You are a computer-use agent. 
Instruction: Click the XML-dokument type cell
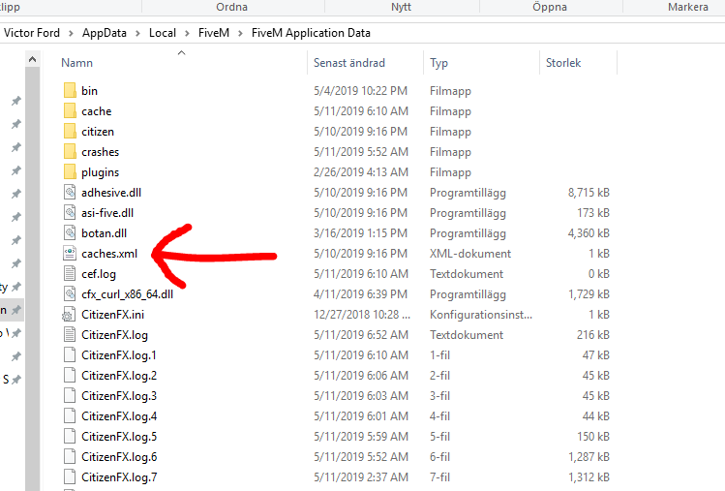pyautogui.click(x=470, y=254)
